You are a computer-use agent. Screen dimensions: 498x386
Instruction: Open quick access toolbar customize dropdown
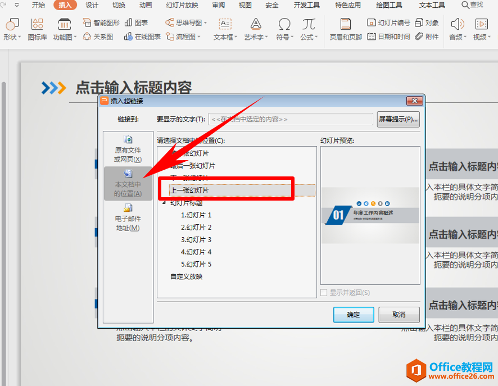[x=16, y=5]
